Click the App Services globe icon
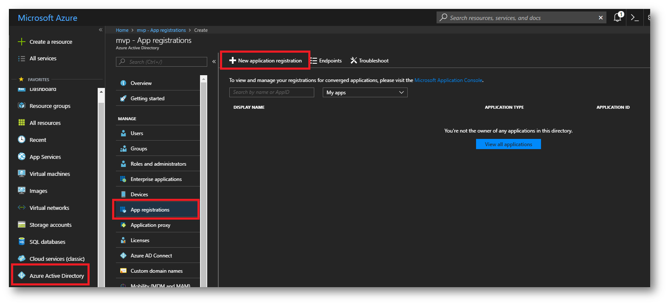 click(x=22, y=157)
